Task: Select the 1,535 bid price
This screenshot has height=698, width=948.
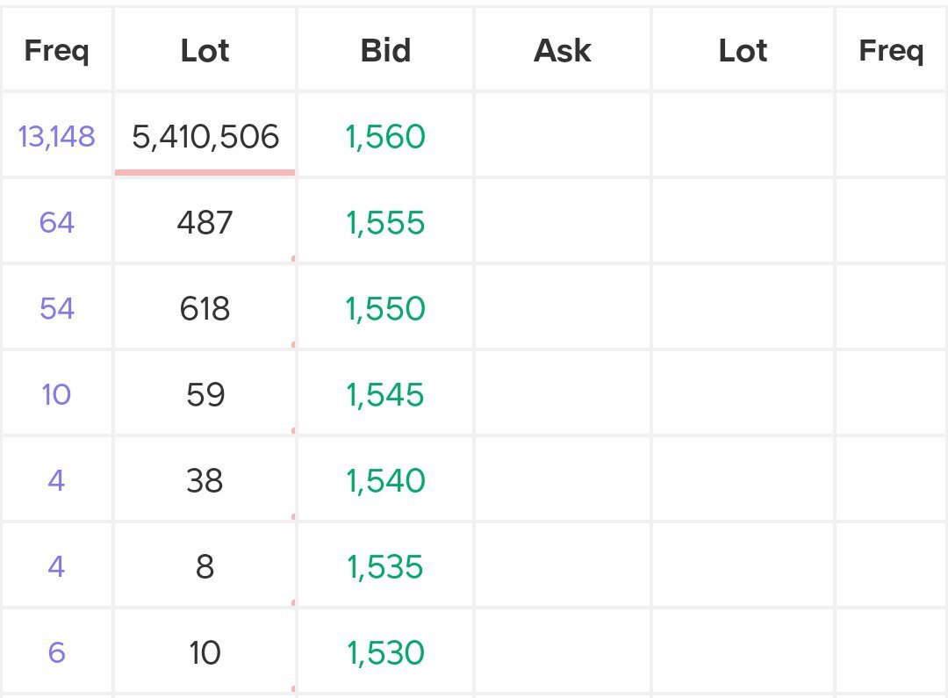Action: (385, 567)
